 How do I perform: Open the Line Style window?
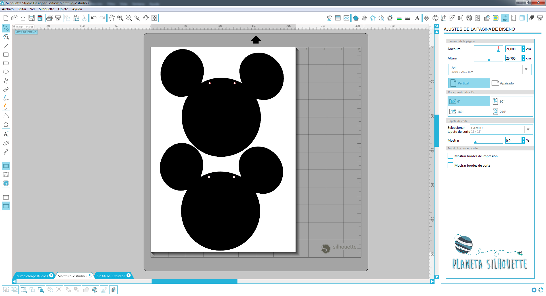408,18
